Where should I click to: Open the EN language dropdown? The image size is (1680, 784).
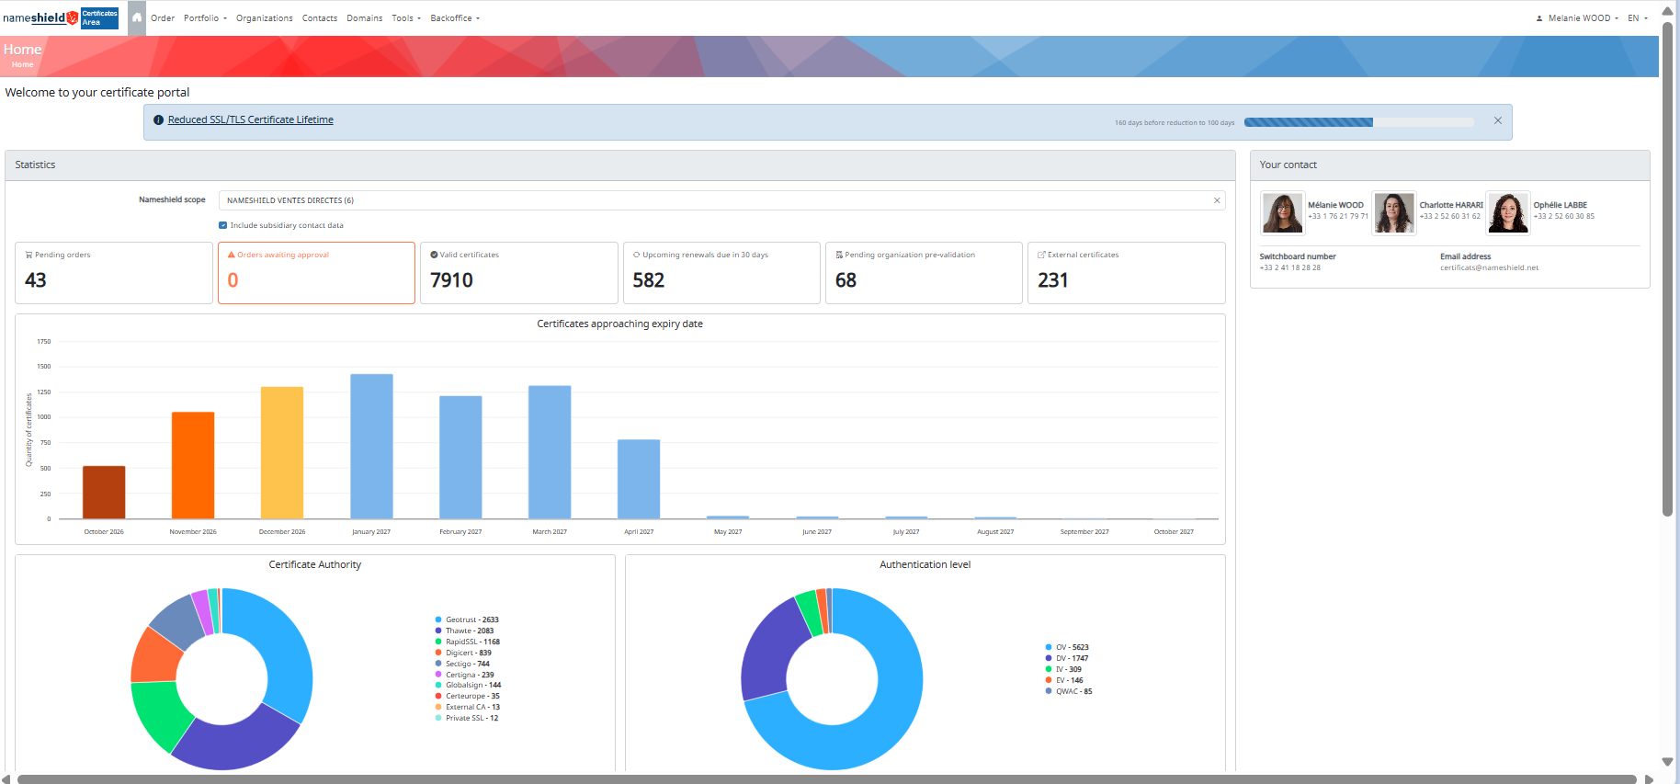coord(1638,18)
